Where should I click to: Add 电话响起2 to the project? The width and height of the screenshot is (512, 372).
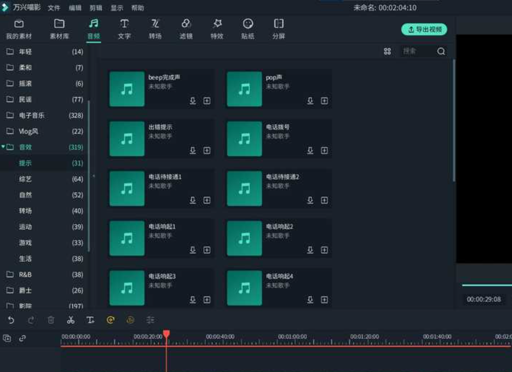tap(324, 250)
